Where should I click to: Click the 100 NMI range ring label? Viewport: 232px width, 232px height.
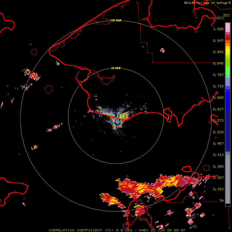click(x=116, y=20)
